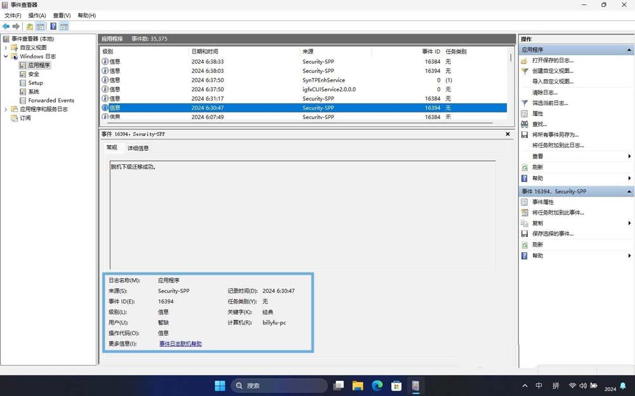The width and height of the screenshot is (635, 396).
Task: Collapse the 应用程序 actions section
Action: (x=627, y=49)
